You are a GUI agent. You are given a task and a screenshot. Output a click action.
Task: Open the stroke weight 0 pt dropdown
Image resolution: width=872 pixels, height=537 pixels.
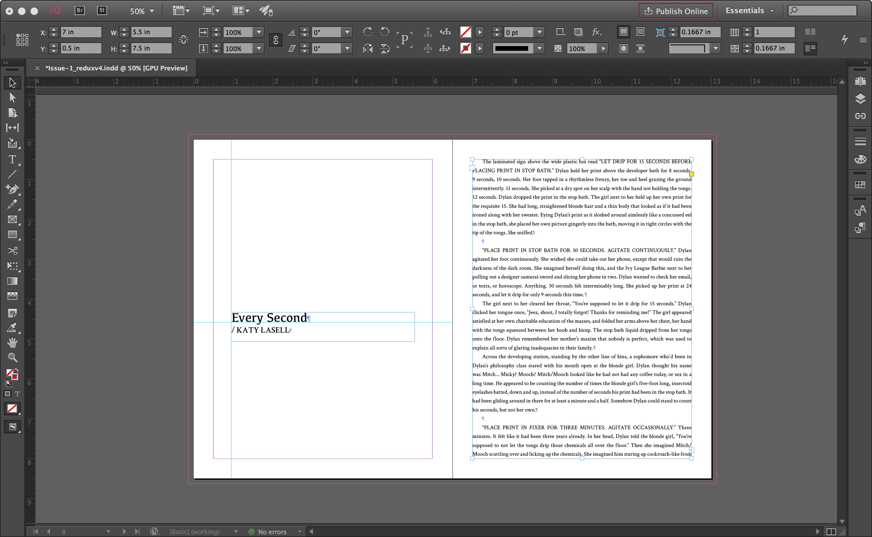[x=539, y=32]
